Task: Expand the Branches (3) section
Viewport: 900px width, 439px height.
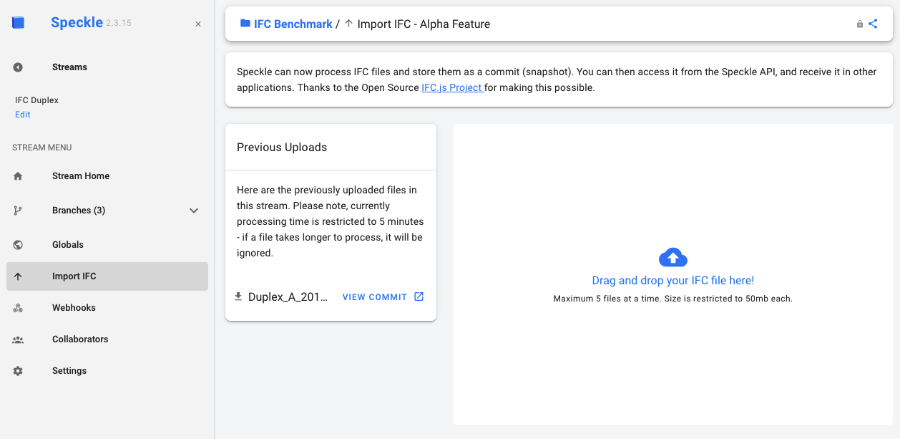Action: coord(193,210)
